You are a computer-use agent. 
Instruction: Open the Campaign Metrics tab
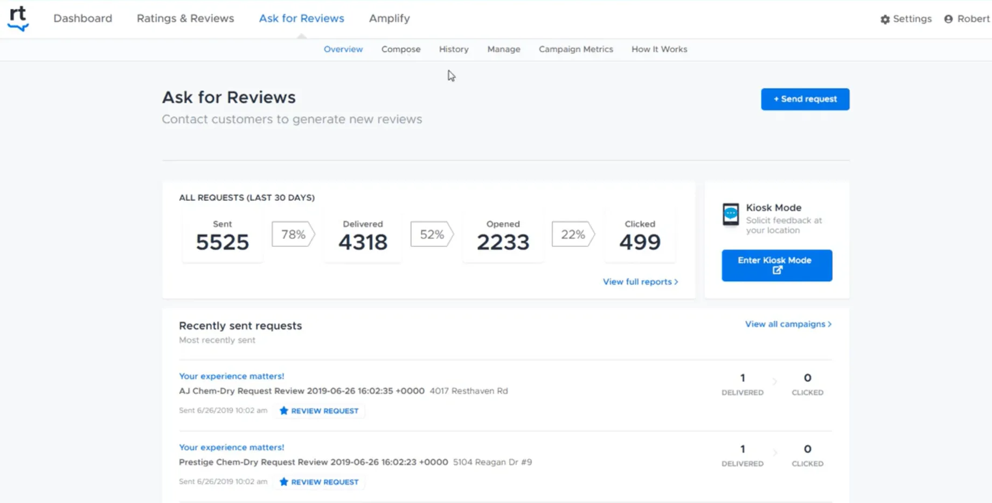(575, 49)
